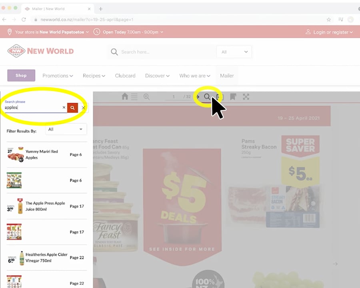This screenshot has width=360, height=288.
Task: Clear the 'apples' search phrase text
Action: click(64, 108)
